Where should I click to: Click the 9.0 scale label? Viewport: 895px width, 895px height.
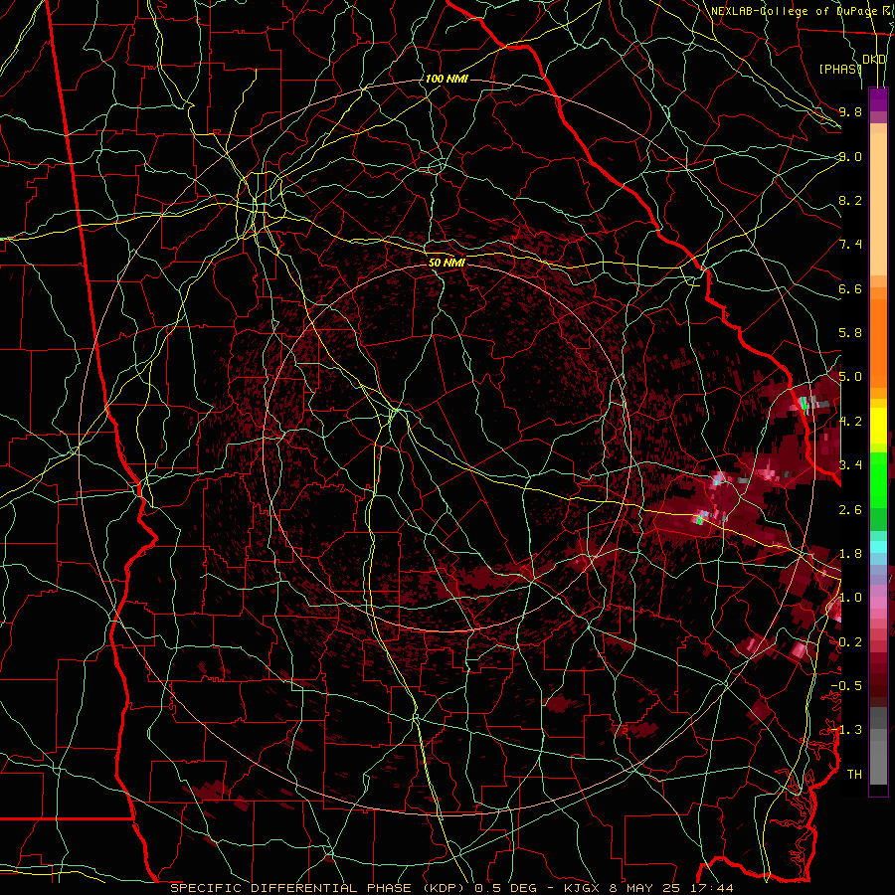850,156
